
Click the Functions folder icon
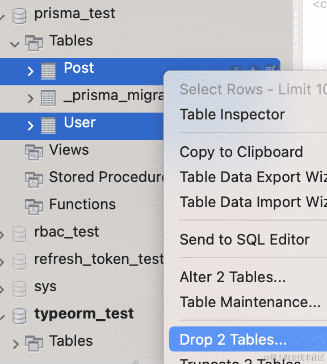pos(34,207)
